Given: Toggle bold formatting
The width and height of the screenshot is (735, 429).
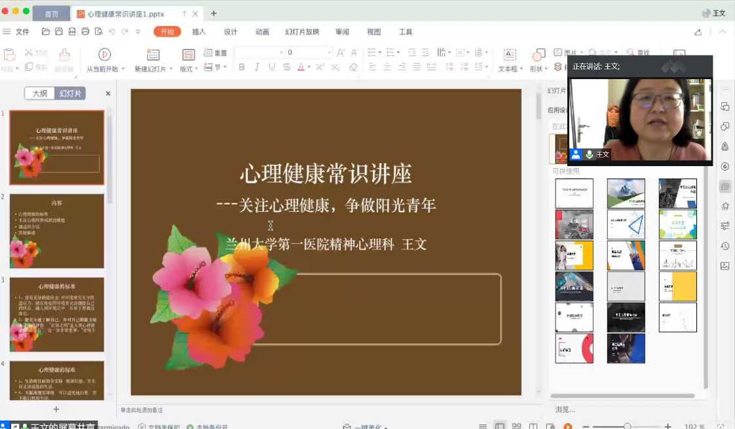Looking at the screenshot, I should coord(242,67).
